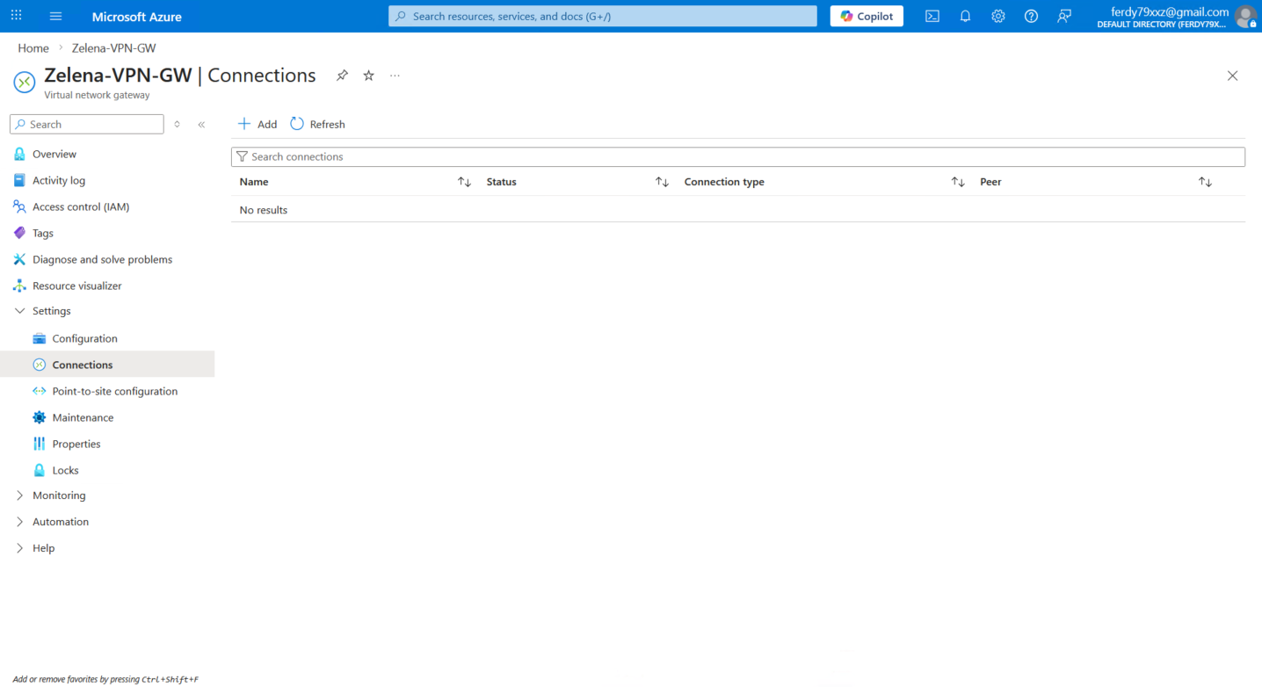
Task: Open the feedback icon in header
Action: click(1064, 16)
